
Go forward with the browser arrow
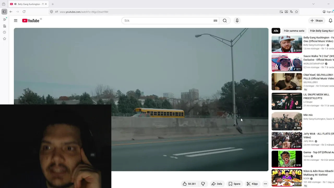(x=17, y=12)
